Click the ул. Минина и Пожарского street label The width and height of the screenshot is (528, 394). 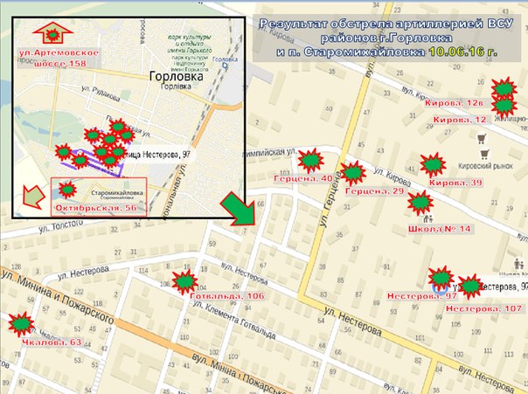57,296
